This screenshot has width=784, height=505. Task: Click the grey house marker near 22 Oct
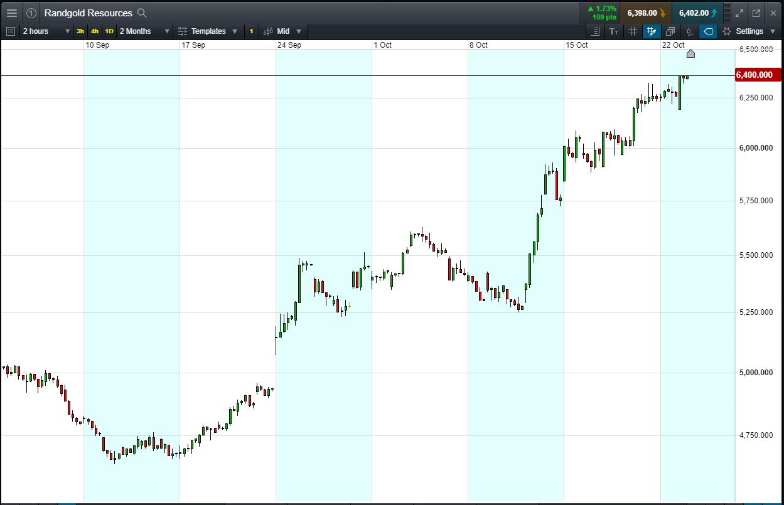690,53
